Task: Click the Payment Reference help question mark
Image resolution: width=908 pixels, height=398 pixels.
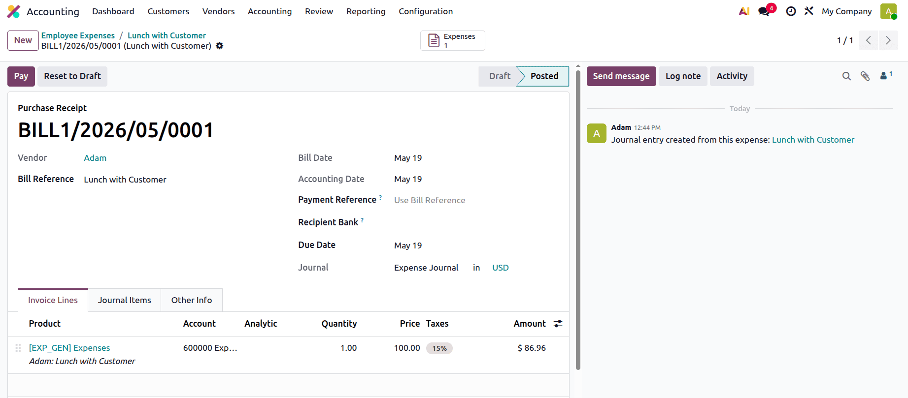Action: [x=380, y=197]
